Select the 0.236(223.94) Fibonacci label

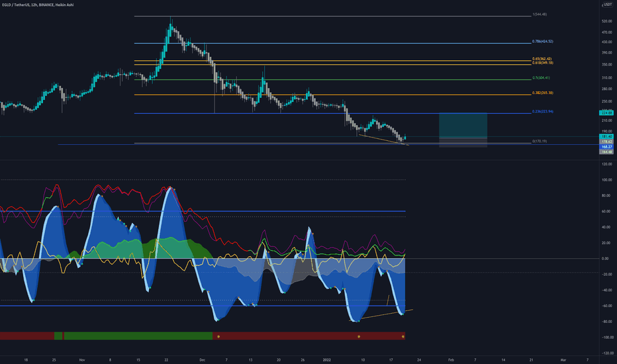[x=543, y=111]
